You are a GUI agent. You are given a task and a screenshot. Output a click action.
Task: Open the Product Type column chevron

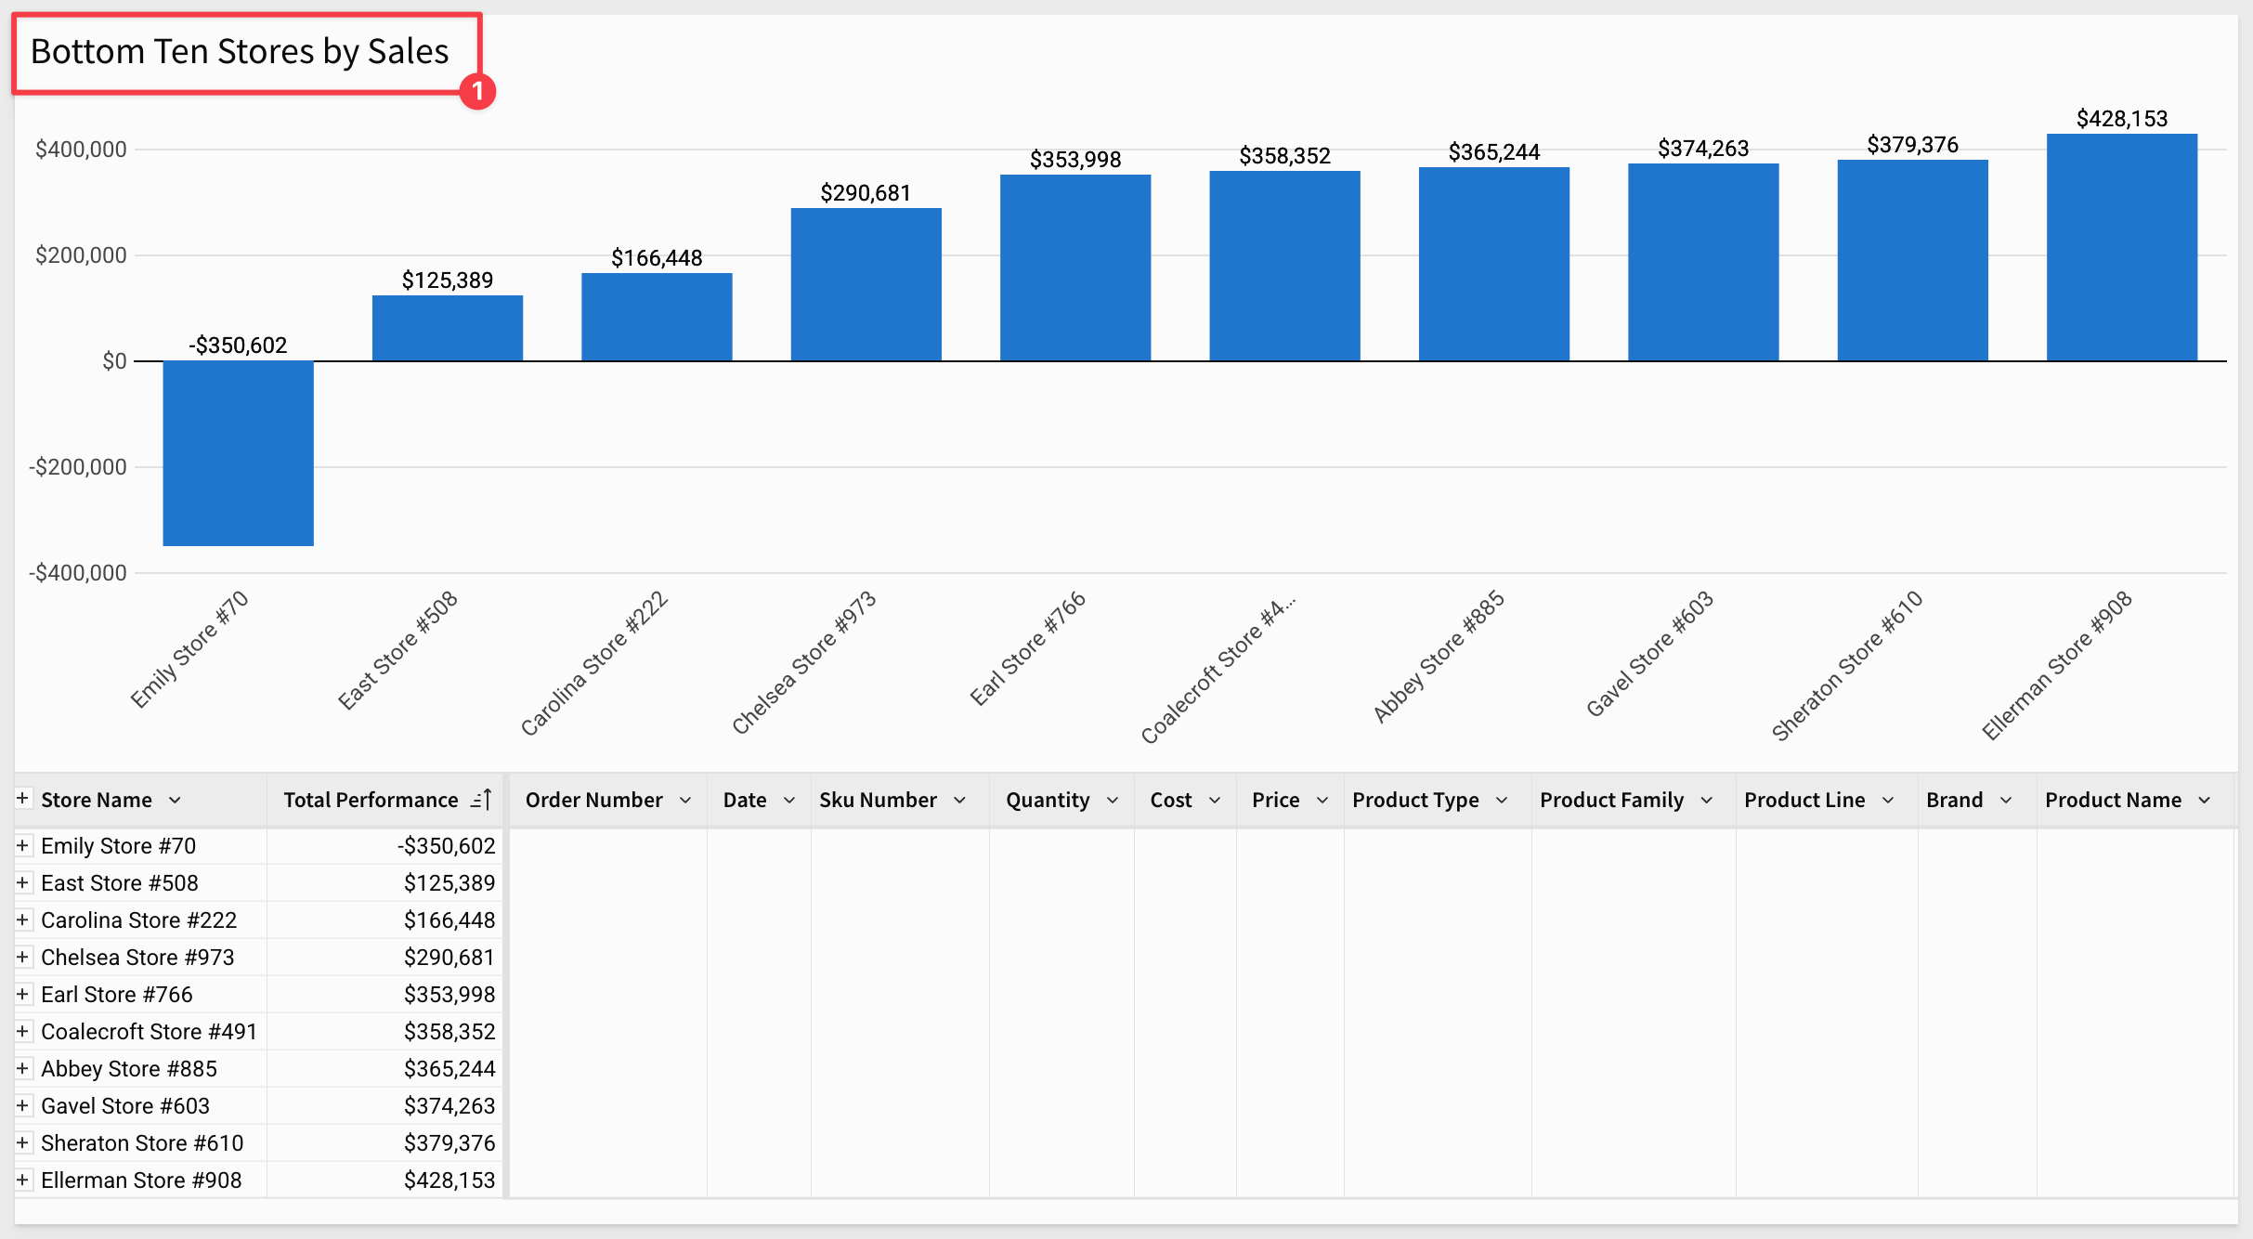pyautogui.click(x=1502, y=801)
